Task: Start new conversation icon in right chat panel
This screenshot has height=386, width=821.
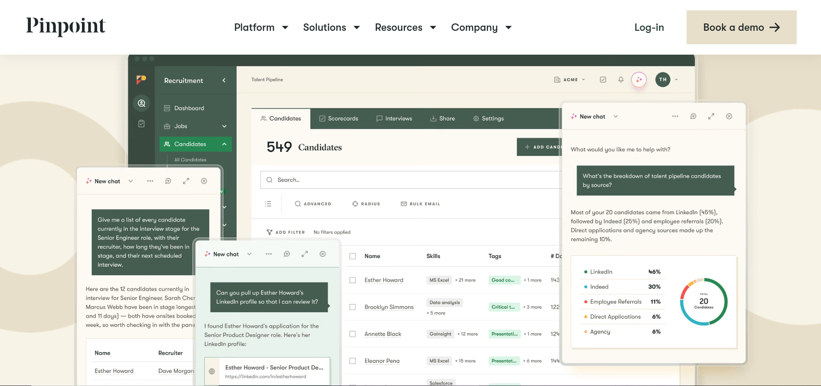Action: click(693, 116)
